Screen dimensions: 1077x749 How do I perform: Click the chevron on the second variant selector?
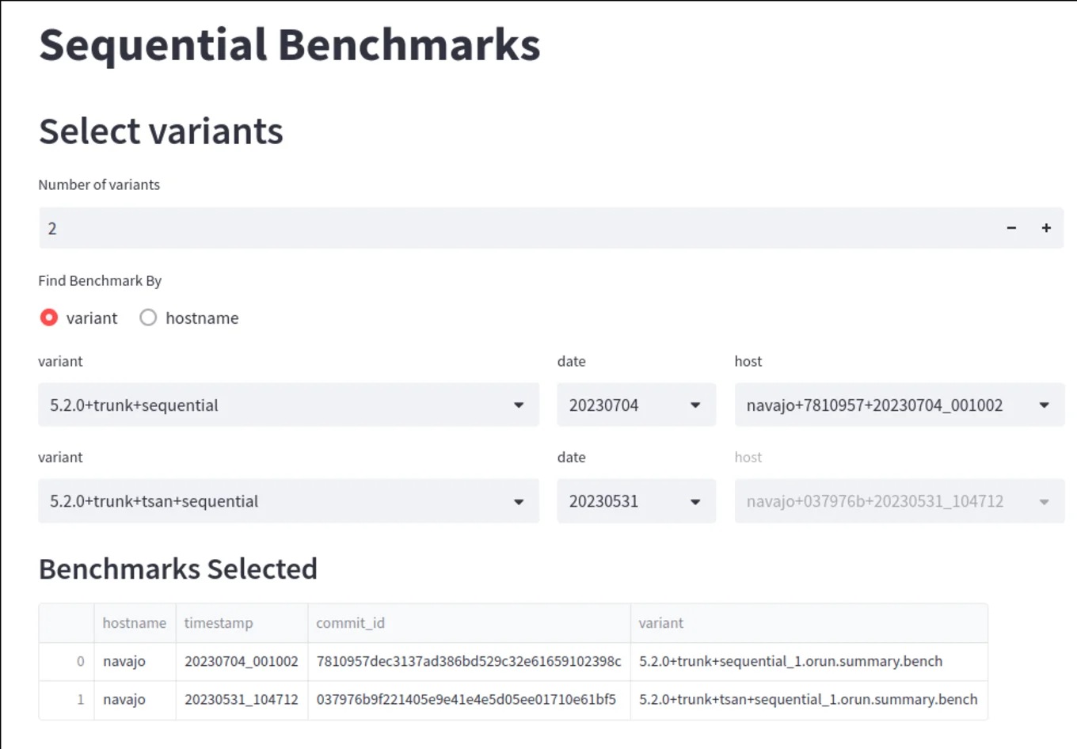coord(519,500)
